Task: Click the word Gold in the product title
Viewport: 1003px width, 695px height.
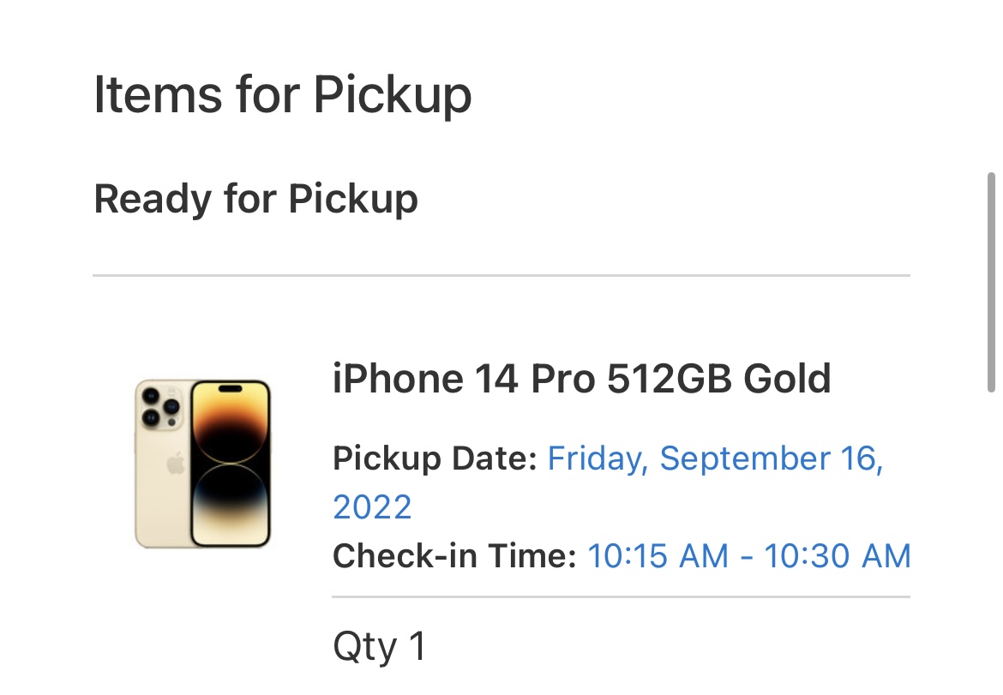Action: [x=787, y=379]
